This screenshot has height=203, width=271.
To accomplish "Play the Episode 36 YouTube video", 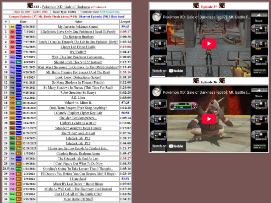I will (209, 119).
